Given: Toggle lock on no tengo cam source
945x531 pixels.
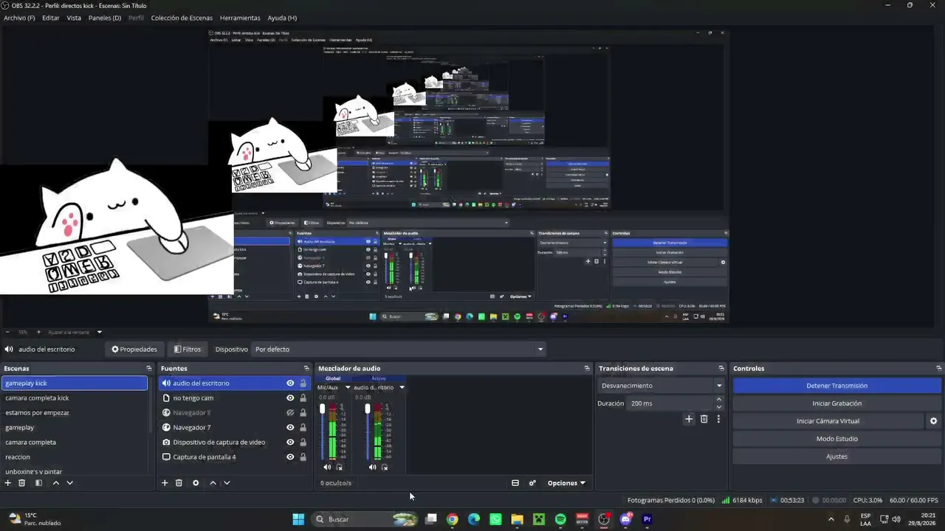Looking at the screenshot, I should [x=303, y=398].
